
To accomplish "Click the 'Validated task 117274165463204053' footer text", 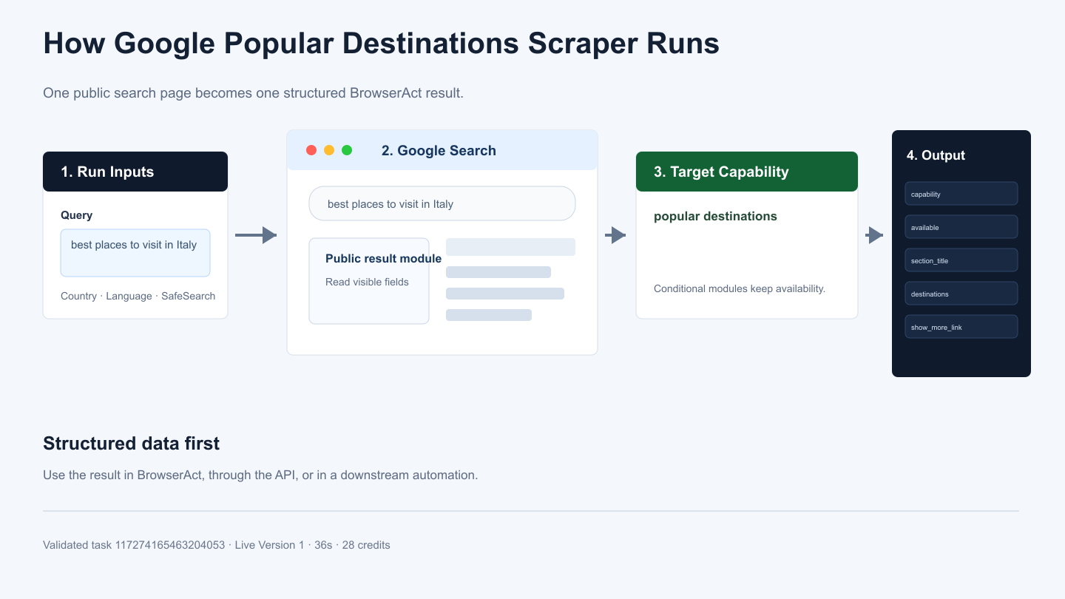I will coord(217,545).
